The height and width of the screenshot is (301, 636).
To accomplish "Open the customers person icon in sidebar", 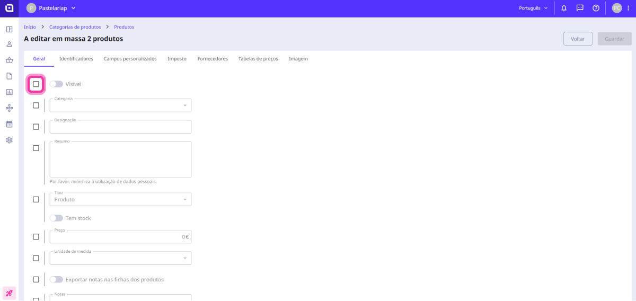I will click(9, 45).
